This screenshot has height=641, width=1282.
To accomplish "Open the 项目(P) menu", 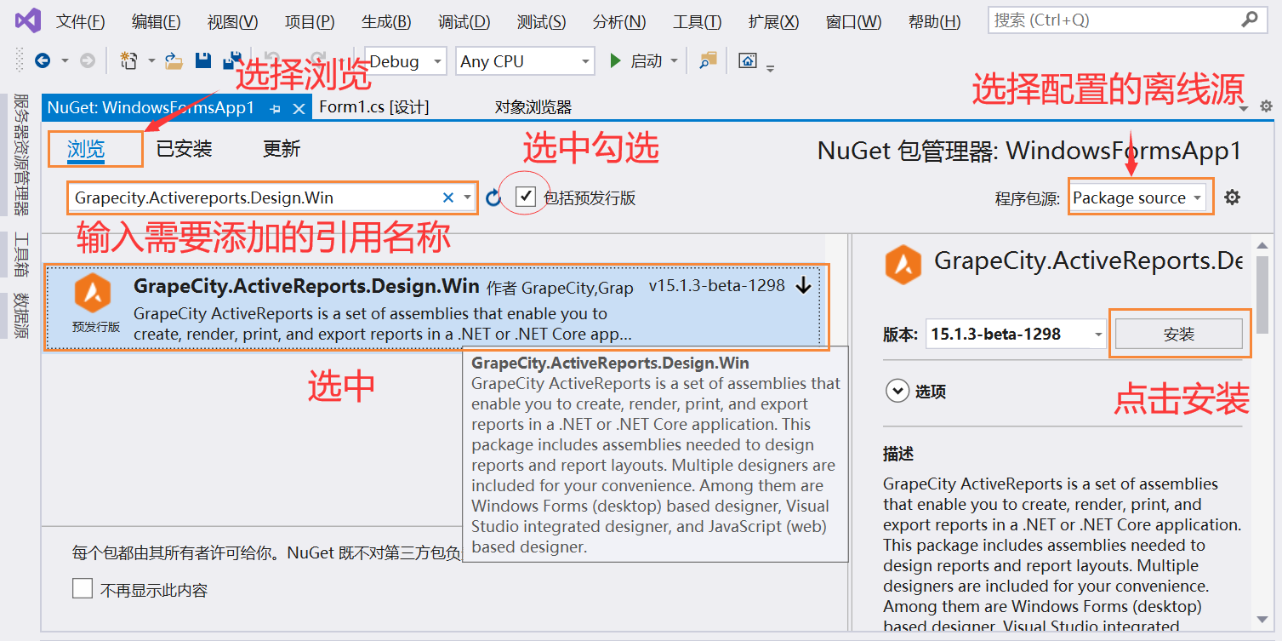I will [x=310, y=21].
